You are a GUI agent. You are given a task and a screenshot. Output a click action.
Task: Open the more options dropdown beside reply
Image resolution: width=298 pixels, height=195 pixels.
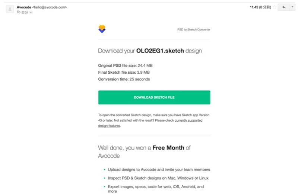click(292, 7)
